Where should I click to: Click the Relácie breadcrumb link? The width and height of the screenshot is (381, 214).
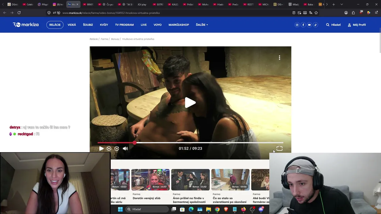pyautogui.click(x=93, y=39)
